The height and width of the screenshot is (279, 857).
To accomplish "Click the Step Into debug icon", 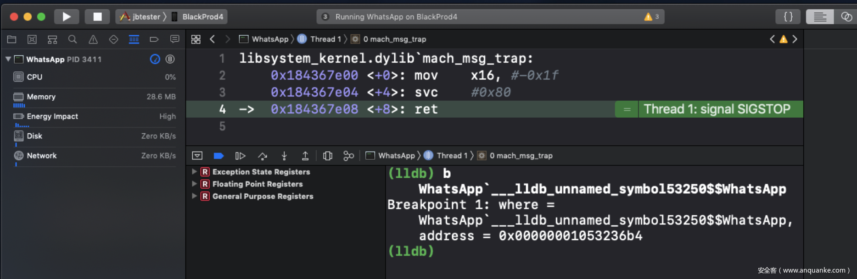I will pos(284,156).
